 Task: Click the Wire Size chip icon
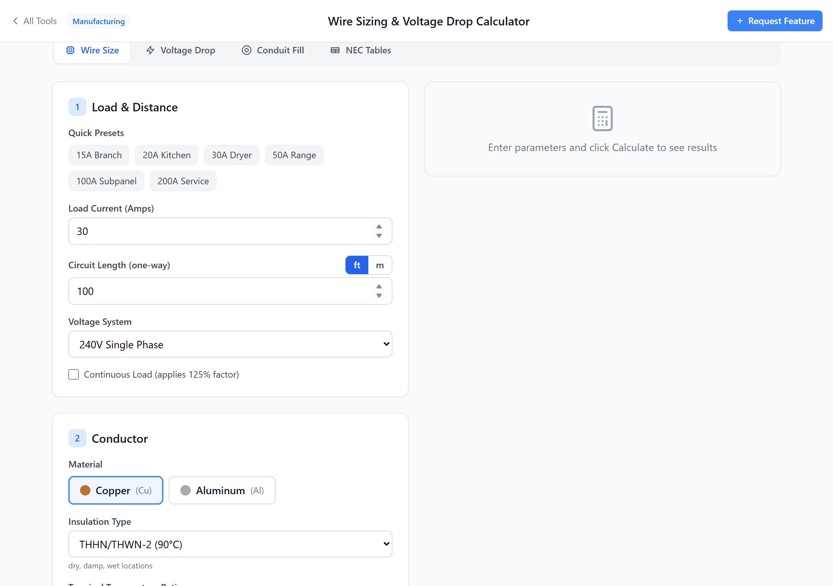tap(70, 50)
